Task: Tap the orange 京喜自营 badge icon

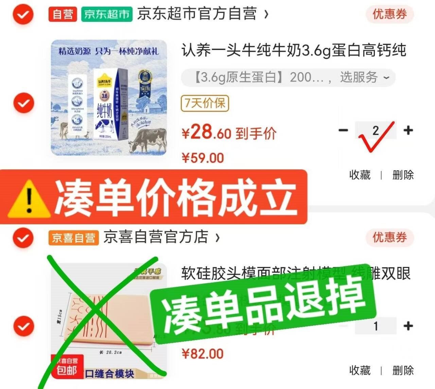Action: (73, 238)
